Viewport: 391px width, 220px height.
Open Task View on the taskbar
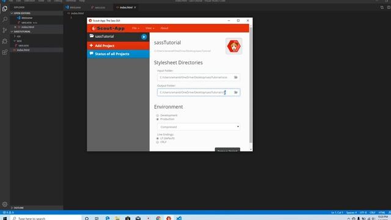click(x=97, y=218)
